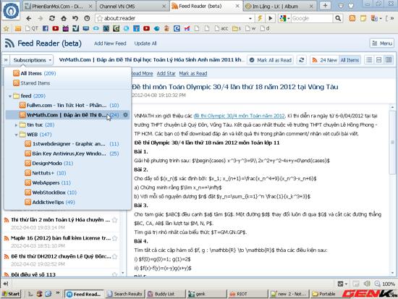This screenshot has height=299, width=398.
Task: Open the Feed Reader Menu
Action: 382,43
